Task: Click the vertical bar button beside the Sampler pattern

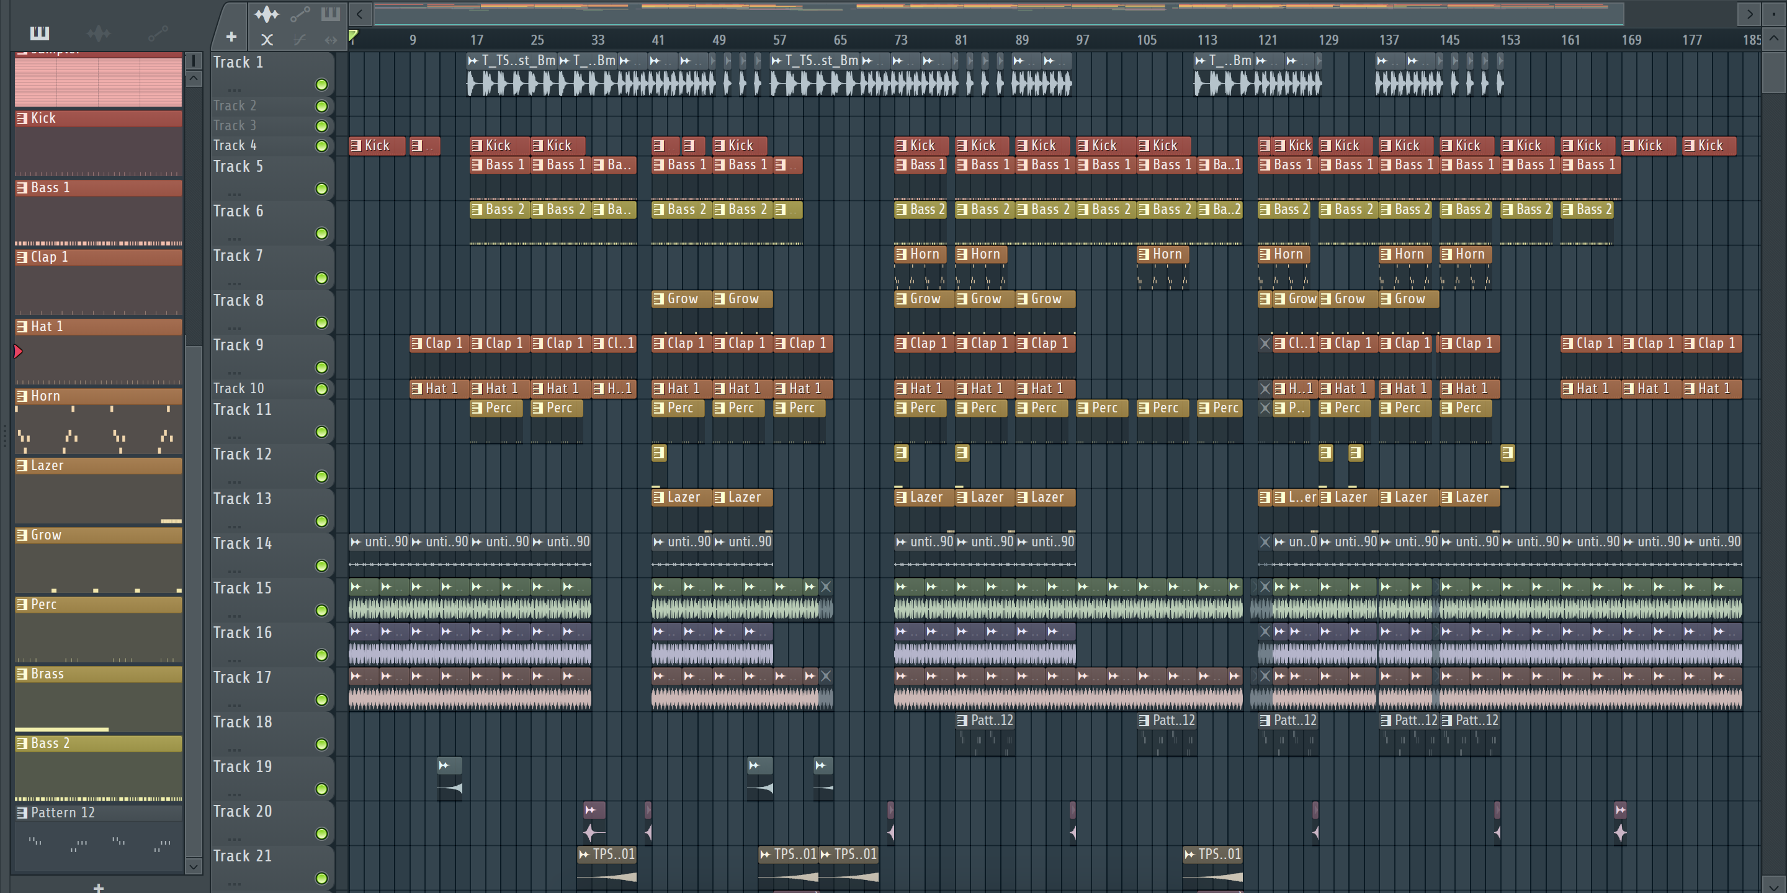Action: point(194,61)
